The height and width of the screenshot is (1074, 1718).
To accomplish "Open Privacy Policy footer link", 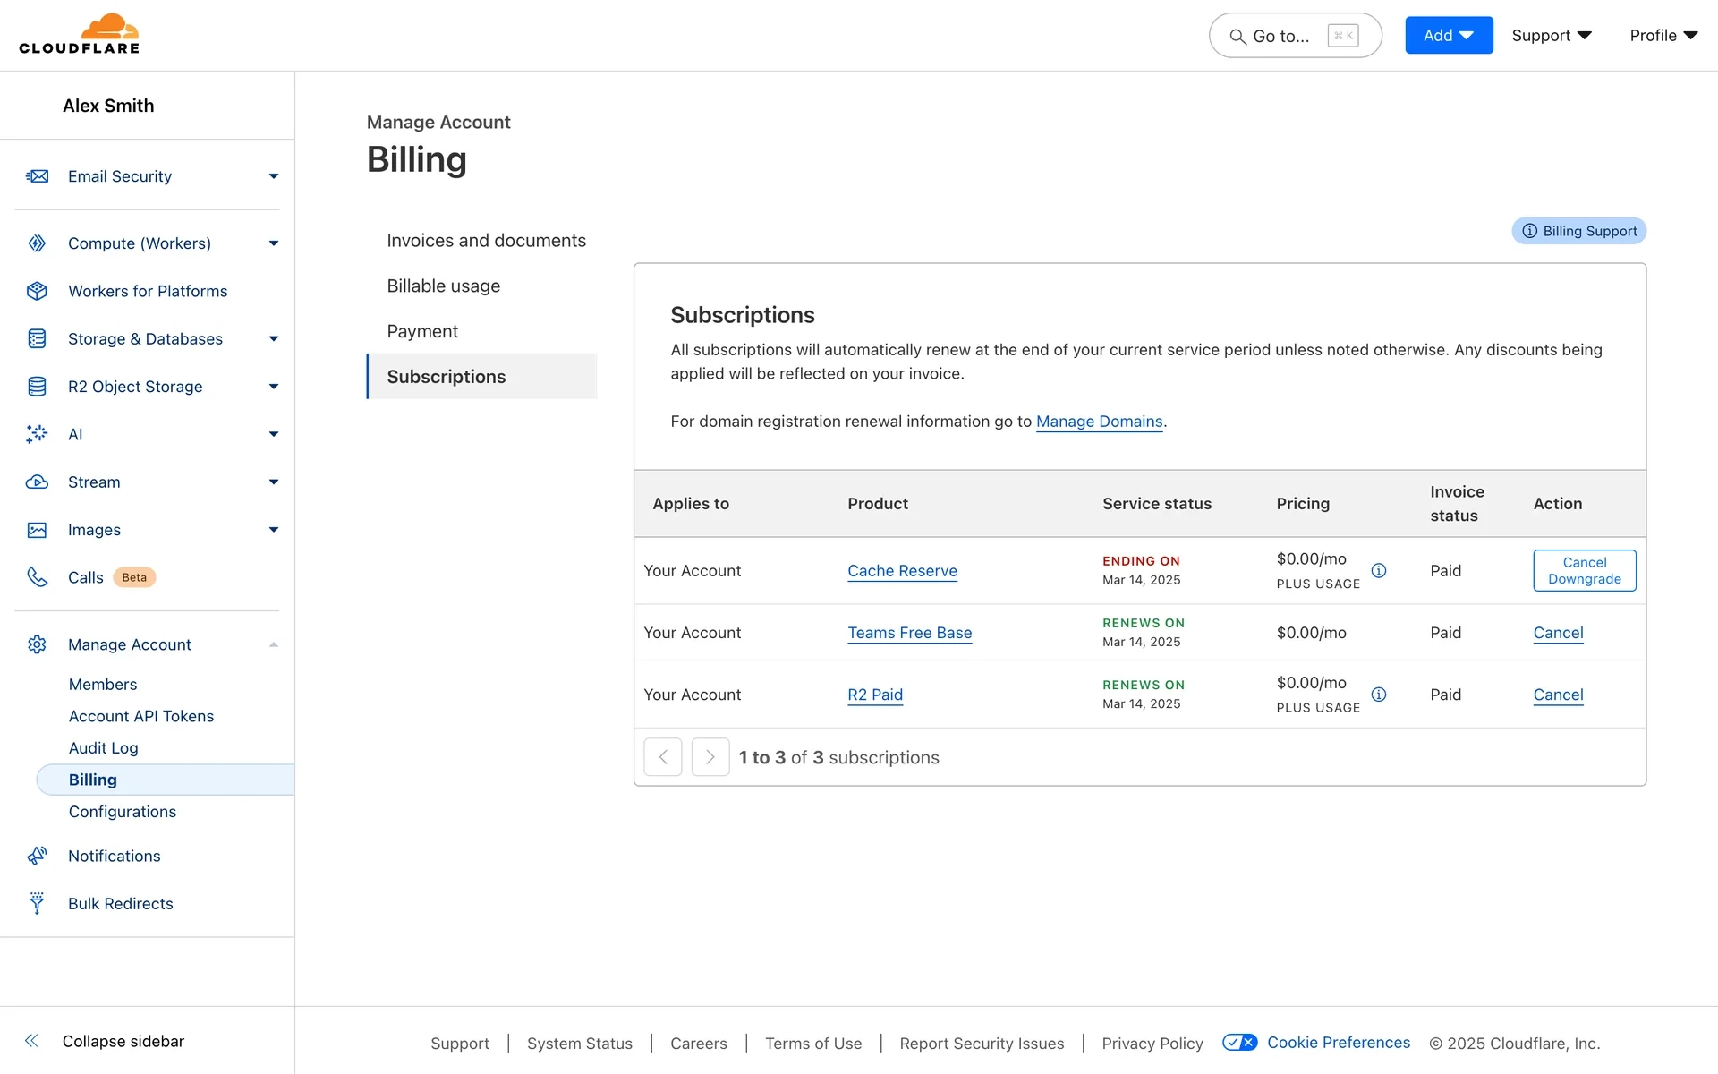I will pos(1152,1043).
